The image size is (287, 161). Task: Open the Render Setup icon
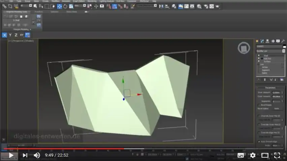206,6
